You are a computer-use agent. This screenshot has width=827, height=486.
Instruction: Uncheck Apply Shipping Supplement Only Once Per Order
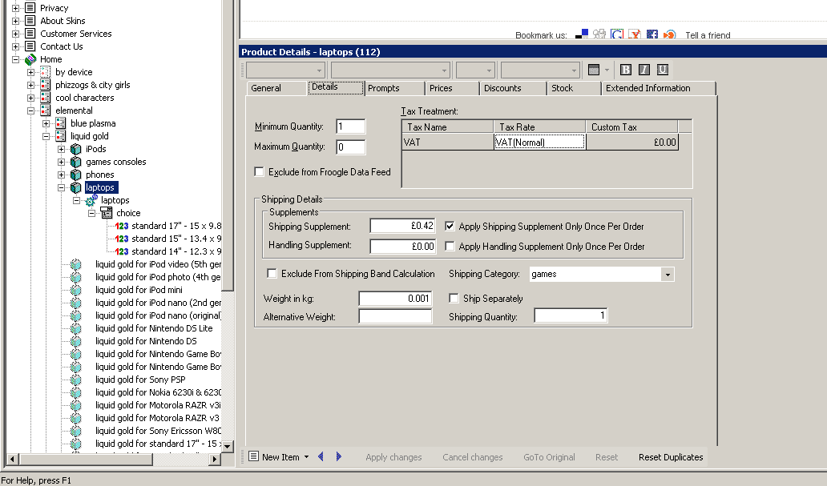(x=450, y=227)
